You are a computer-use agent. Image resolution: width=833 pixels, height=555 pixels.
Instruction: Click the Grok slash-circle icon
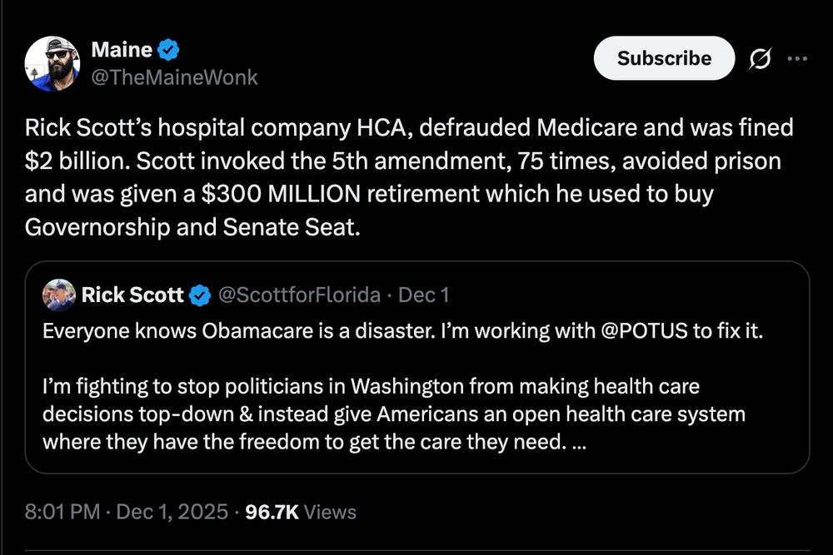pos(760,59)
